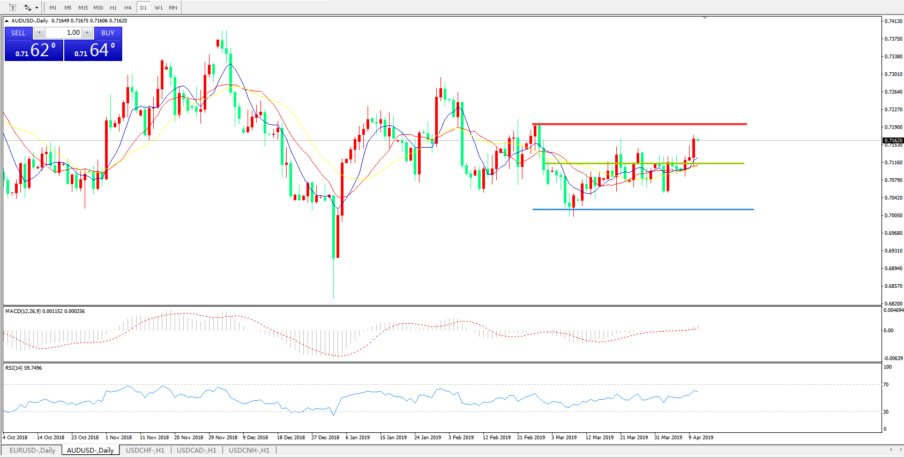Increase lot volume with up arrow
This screenshot has height=458, width=904.
87,33
